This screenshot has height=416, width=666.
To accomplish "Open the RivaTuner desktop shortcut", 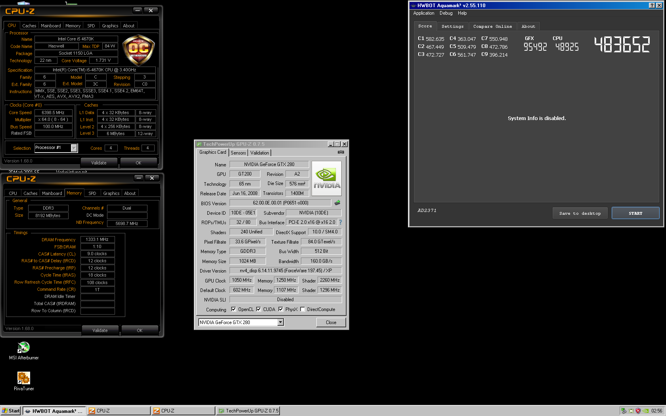I will pyautogui.click(x=24, y=381).
